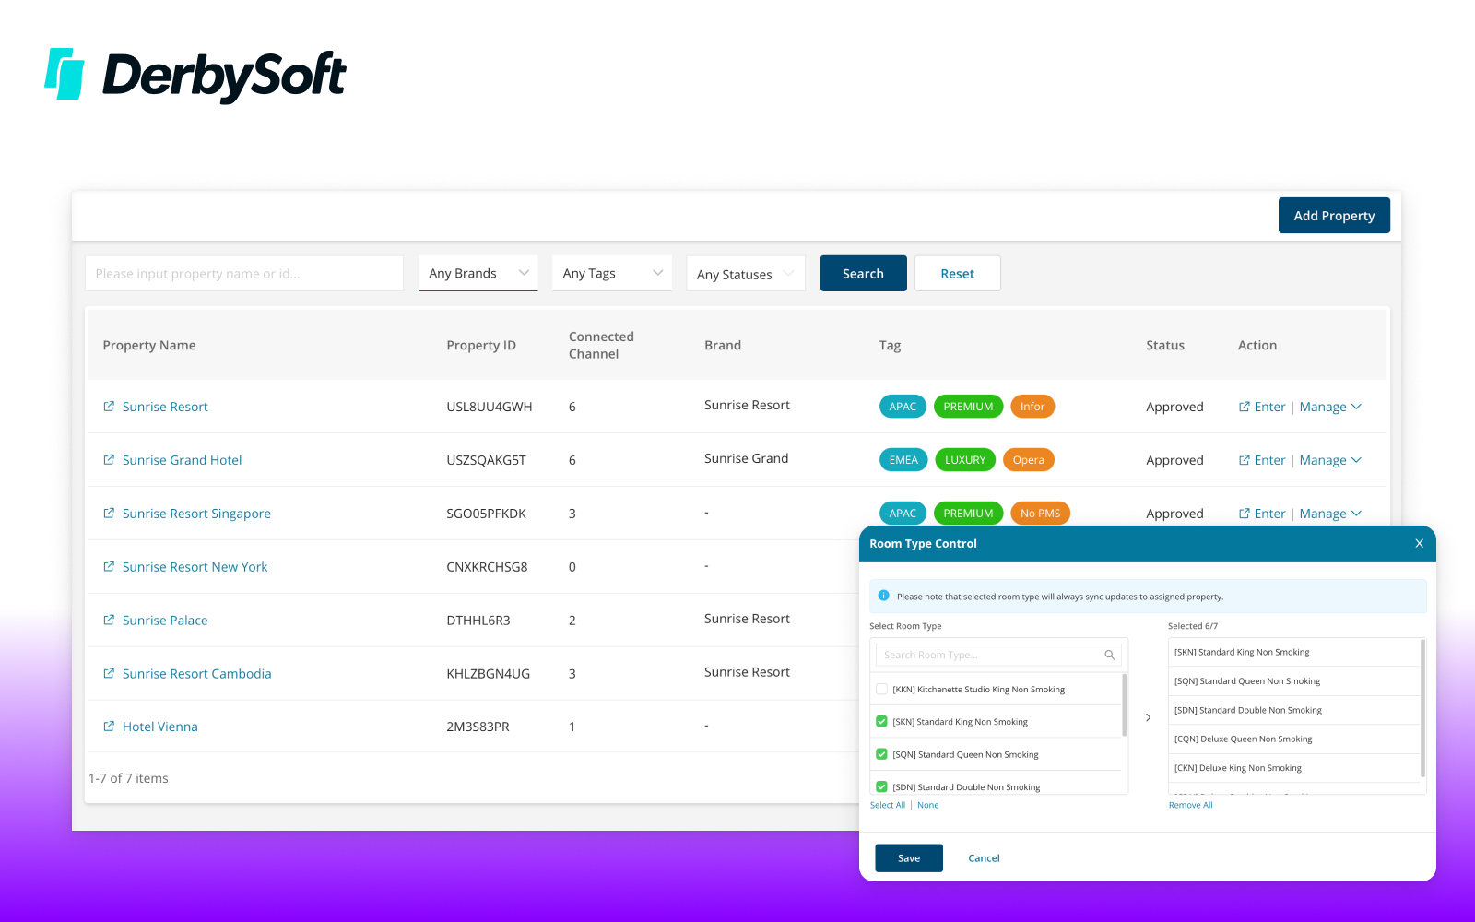The image size is (1475, 922).
Task: Click the 1-7 of 7 items count
Action: tap(128, 778)
